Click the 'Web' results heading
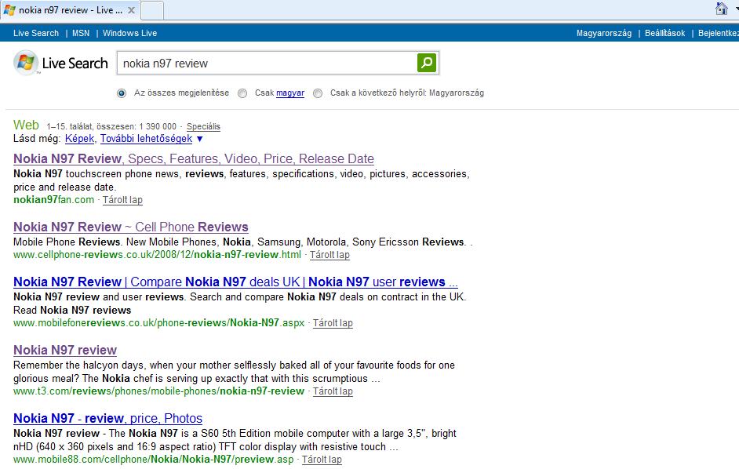Image resolution: width=739 pixels, height=469 pixels. tap(26, 125)
